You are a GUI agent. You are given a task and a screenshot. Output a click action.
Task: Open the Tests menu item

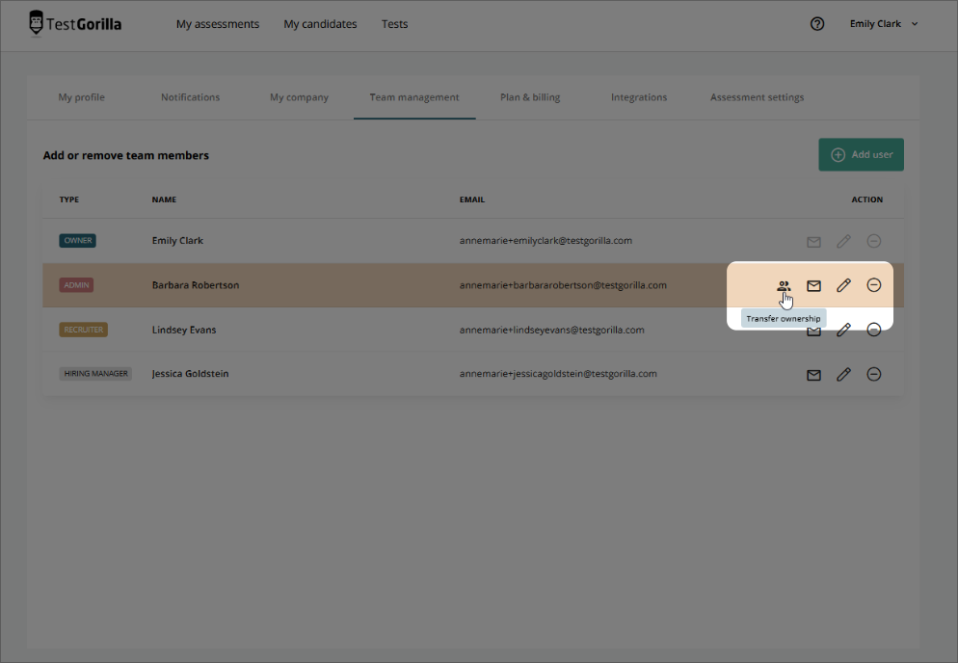coord(395,24)
